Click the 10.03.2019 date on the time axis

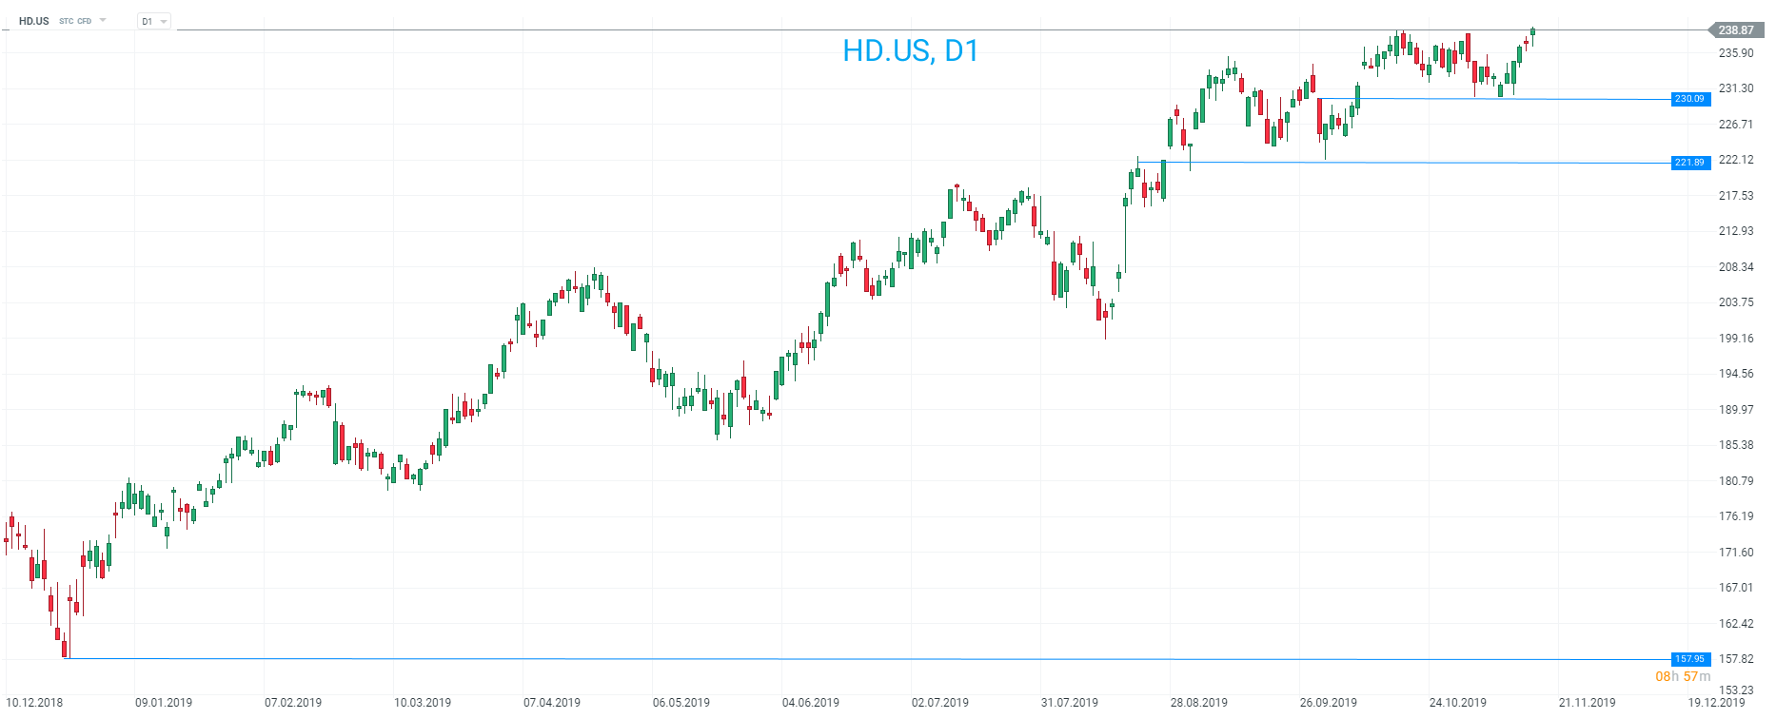(x=423, y=703)
